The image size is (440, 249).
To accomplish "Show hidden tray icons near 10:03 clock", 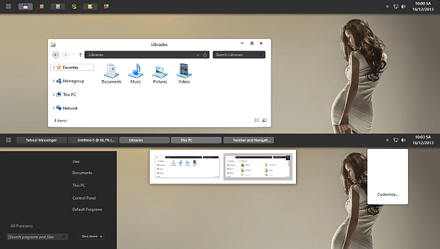I will coord(387,140).
